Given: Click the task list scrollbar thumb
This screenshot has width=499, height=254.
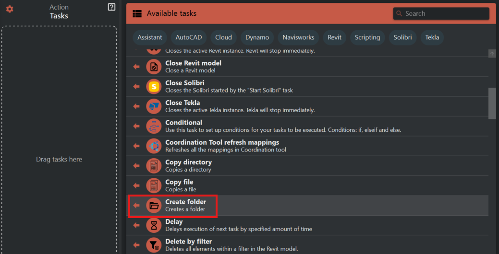Looking at the screenshot, I should (x=492, y=103).
